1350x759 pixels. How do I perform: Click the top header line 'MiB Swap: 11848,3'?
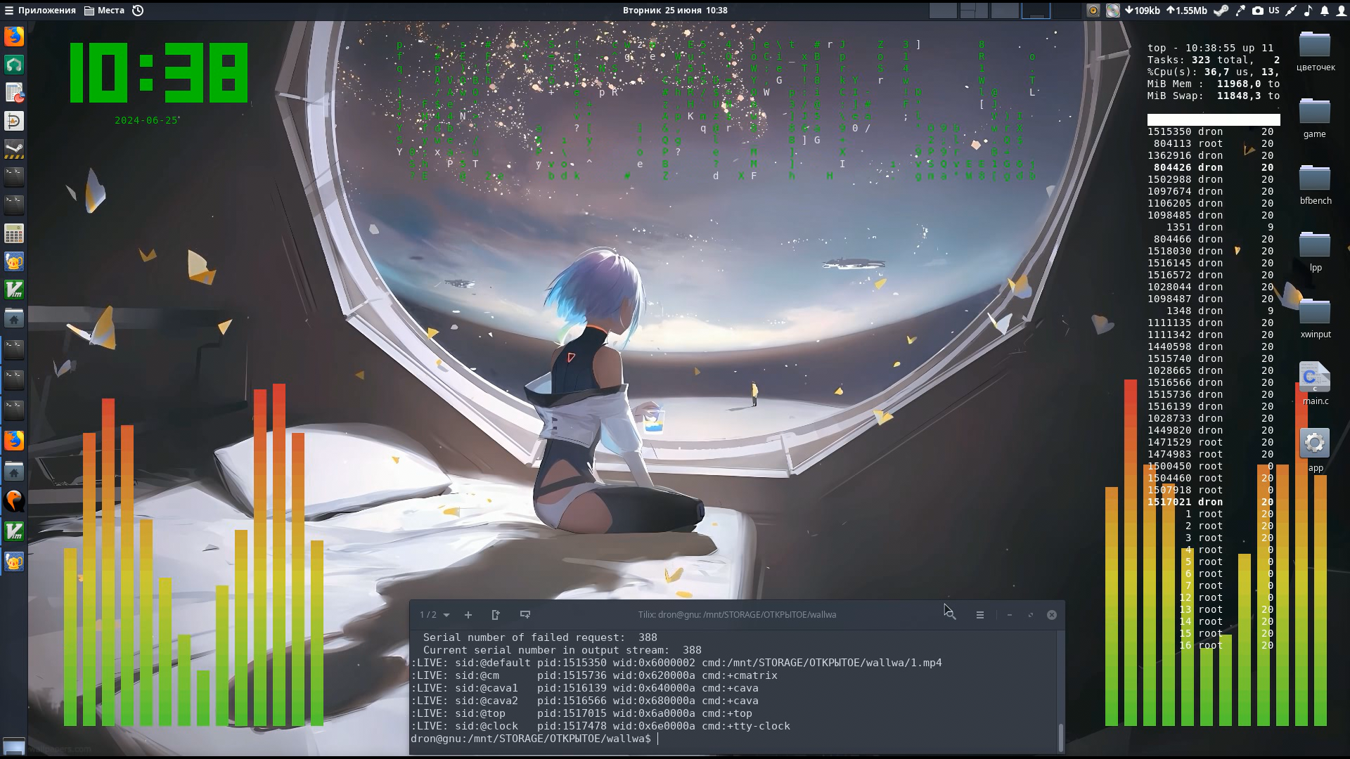point(1214,96)
